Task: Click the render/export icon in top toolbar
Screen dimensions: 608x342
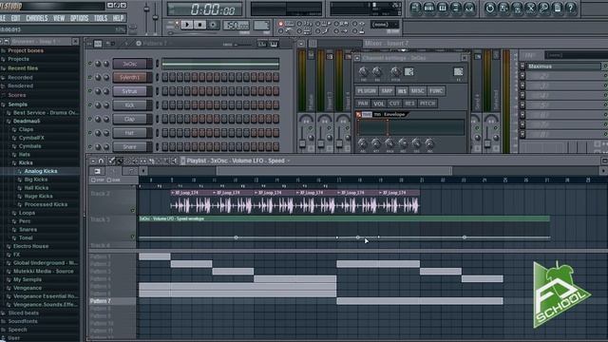Action: [517, 8]
